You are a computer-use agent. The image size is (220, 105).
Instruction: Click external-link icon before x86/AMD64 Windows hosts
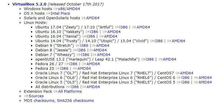pyautogui.click(x=56, y=9)
